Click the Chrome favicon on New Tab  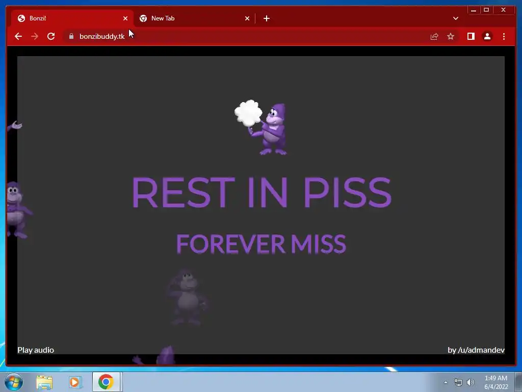[143, 18]
